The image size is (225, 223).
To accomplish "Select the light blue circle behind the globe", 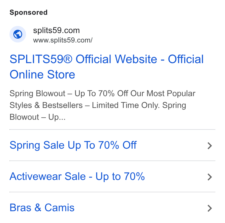I will tap(18, 34).
